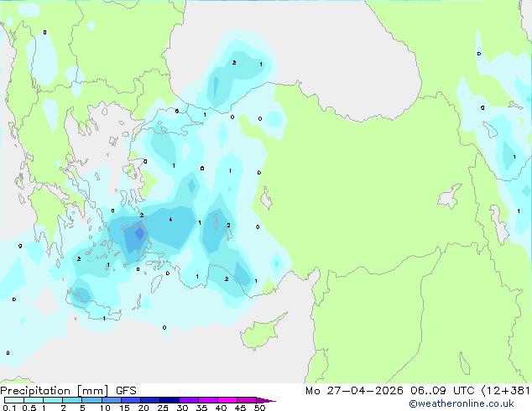The image size is (532, 411).
Task: Click the 2–5 mm legend swatch
Action: coord(72,400)
